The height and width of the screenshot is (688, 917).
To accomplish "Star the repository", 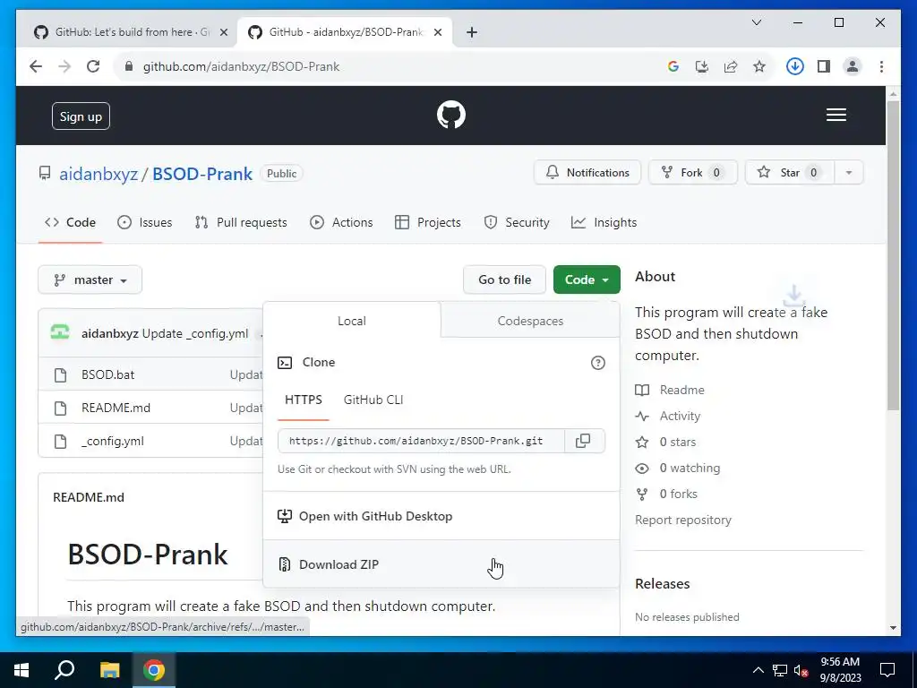I will 790,173.
